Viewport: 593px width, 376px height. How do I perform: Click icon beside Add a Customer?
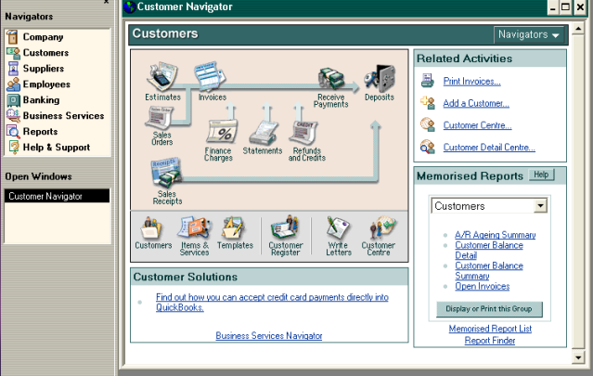(x=428, y=102)
